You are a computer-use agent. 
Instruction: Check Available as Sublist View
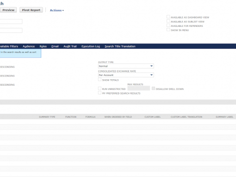tap(168, 21)
